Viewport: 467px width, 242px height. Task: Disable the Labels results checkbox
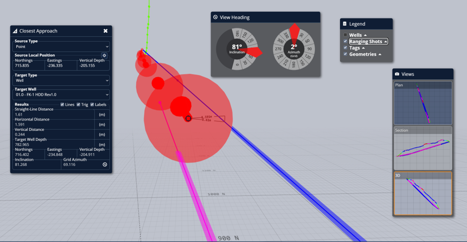[x=92, y=104]
